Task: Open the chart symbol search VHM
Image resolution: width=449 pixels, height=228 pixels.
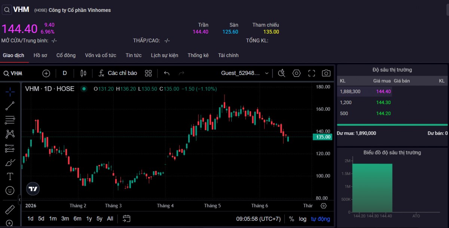Action: [13, 74]
